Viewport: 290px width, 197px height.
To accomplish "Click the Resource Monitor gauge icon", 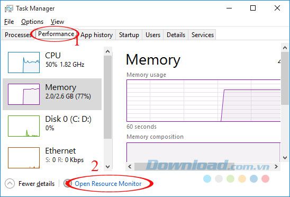I will coord(68,183).
